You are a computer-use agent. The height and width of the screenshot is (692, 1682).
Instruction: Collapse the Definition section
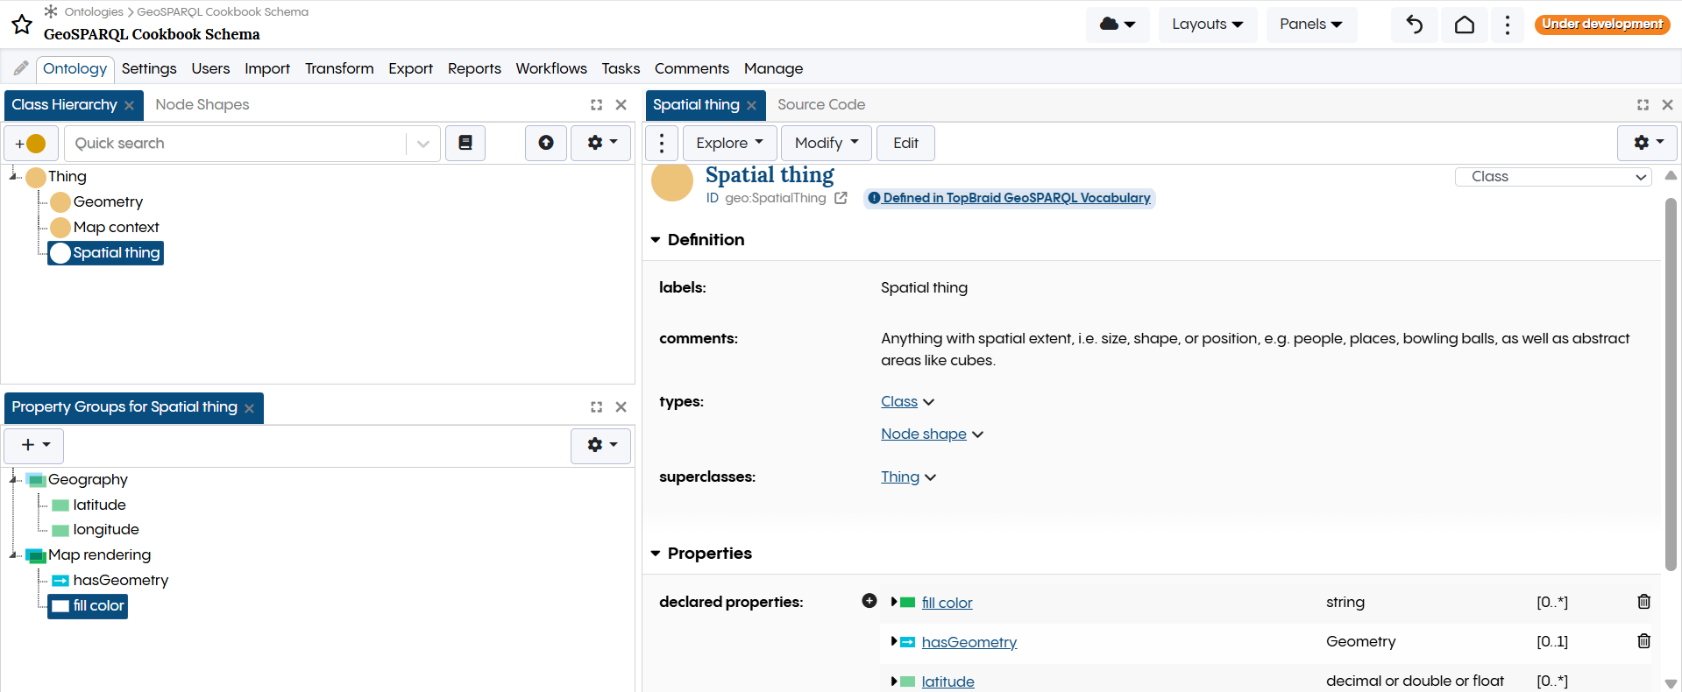tap(656, 240)
